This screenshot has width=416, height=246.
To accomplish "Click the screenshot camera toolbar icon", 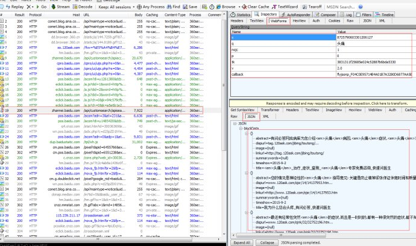I will pyautogui.click(x=204, y=7).
